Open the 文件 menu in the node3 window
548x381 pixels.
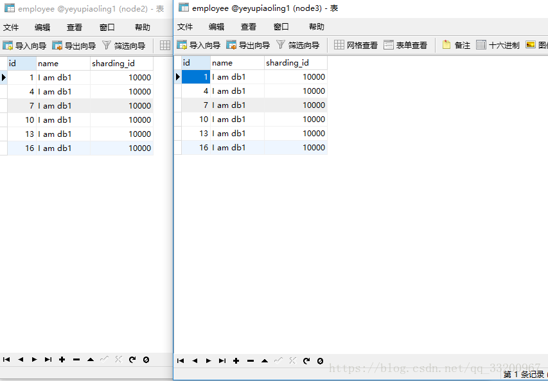pos(185,27)
